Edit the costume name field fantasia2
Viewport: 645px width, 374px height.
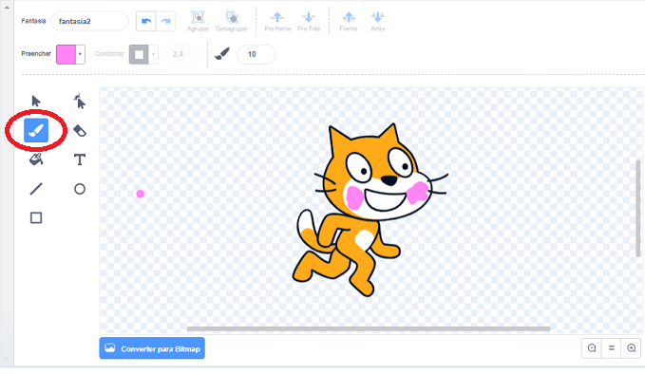pyautogui.click(x=89, y=22)
